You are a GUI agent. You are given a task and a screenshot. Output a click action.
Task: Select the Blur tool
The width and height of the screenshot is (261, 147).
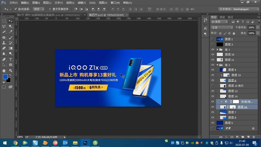[4, 54]
